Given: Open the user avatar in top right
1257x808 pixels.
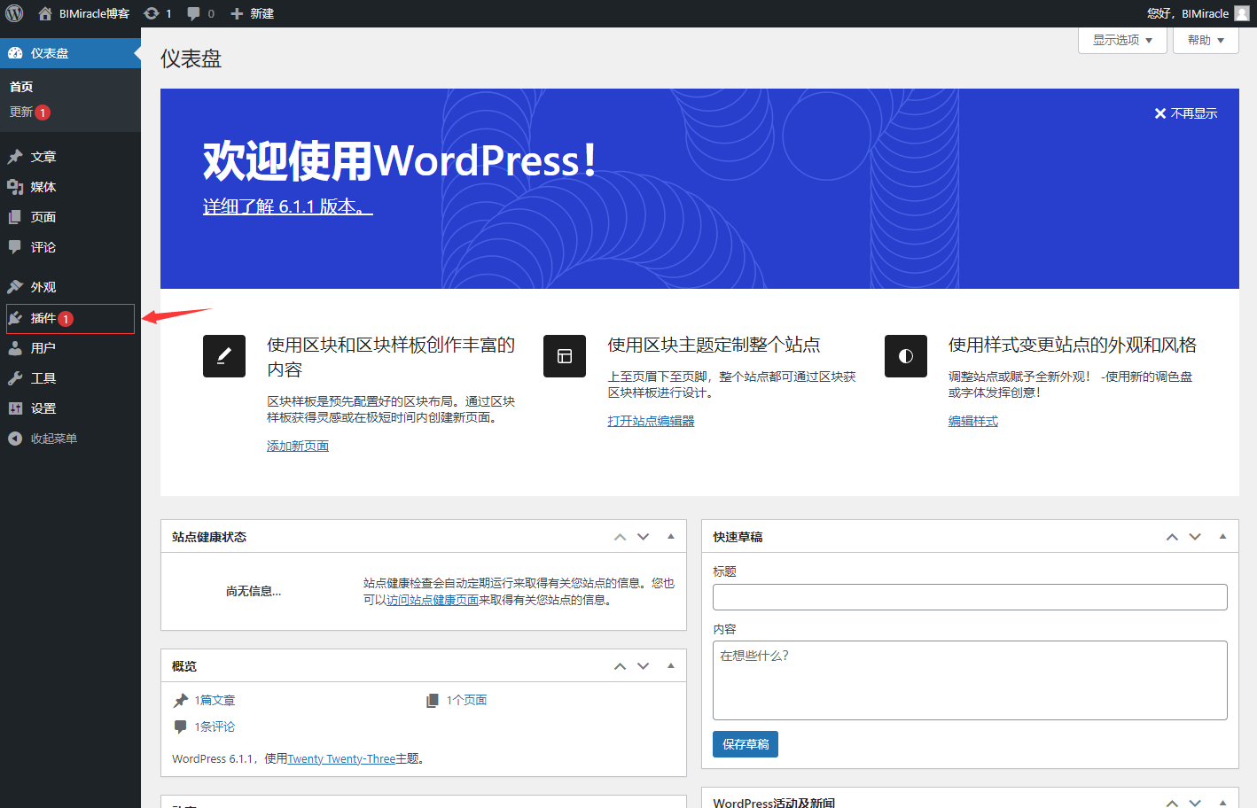Looking at the screenshot, I should click(x=1241, y=13).
